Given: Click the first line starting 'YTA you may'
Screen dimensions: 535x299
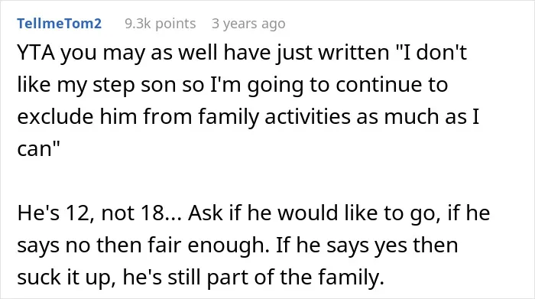Looking at the screenshot, I should (x=242, y=54).
